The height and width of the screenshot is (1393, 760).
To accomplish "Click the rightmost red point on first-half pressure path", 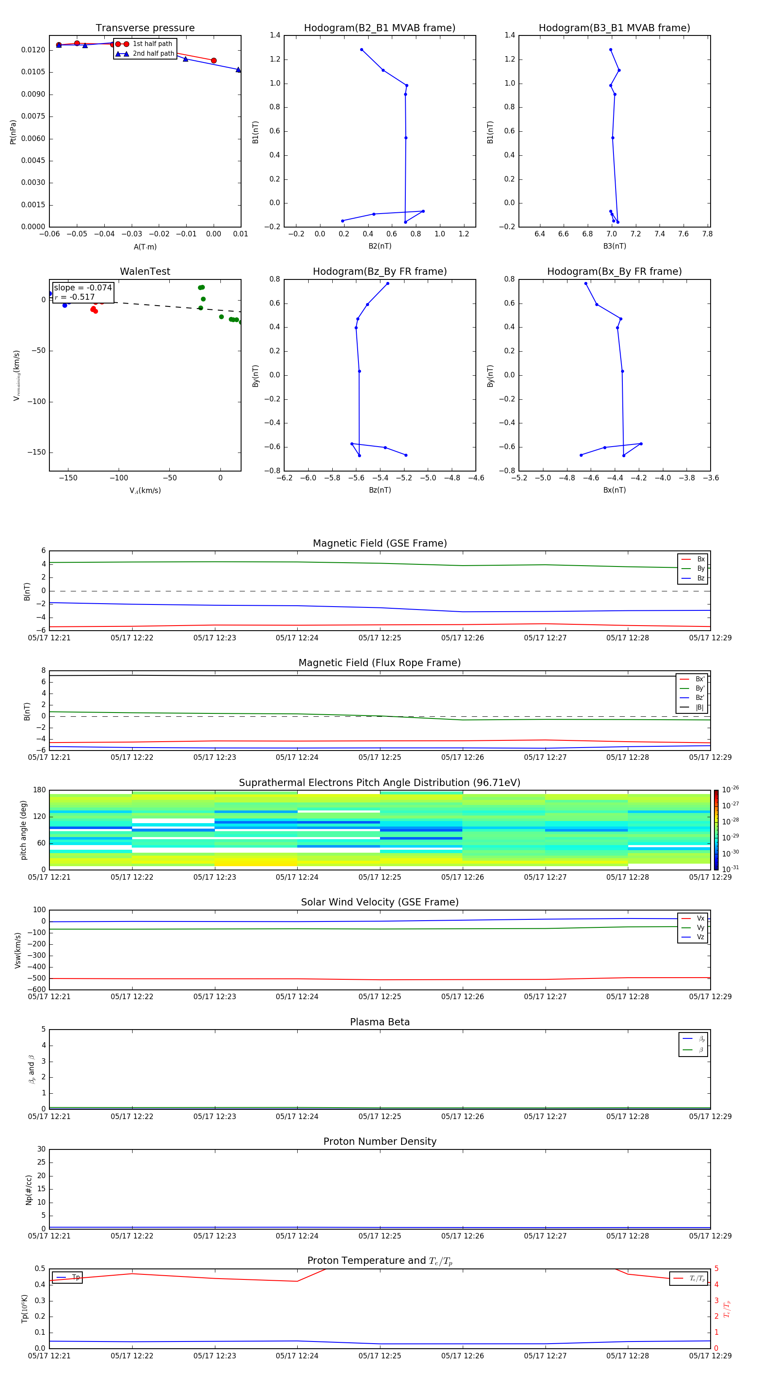I will pos(214,60).
